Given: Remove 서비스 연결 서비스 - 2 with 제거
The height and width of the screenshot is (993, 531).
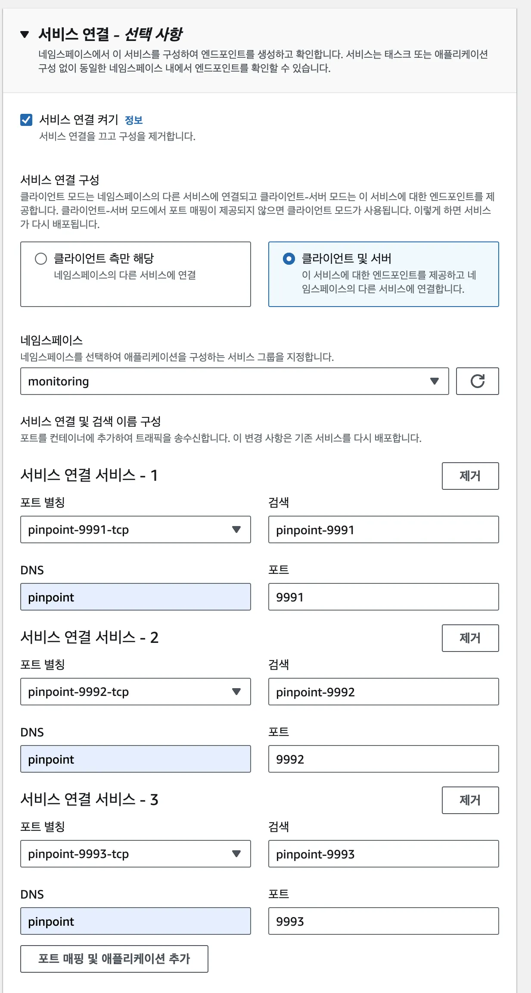Looking at the screenshot, I should coord(470,638).
